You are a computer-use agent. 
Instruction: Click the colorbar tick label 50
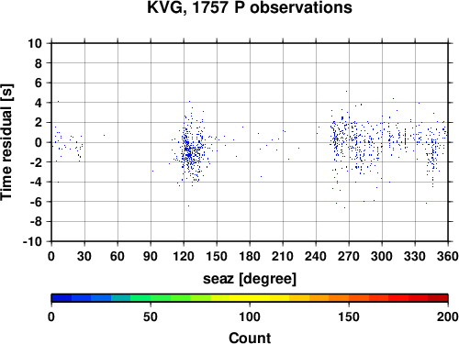(151, 316)
